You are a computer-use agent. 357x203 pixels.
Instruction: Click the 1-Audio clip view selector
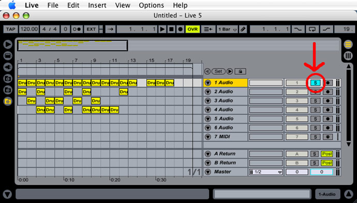click(x=328, y=194)
